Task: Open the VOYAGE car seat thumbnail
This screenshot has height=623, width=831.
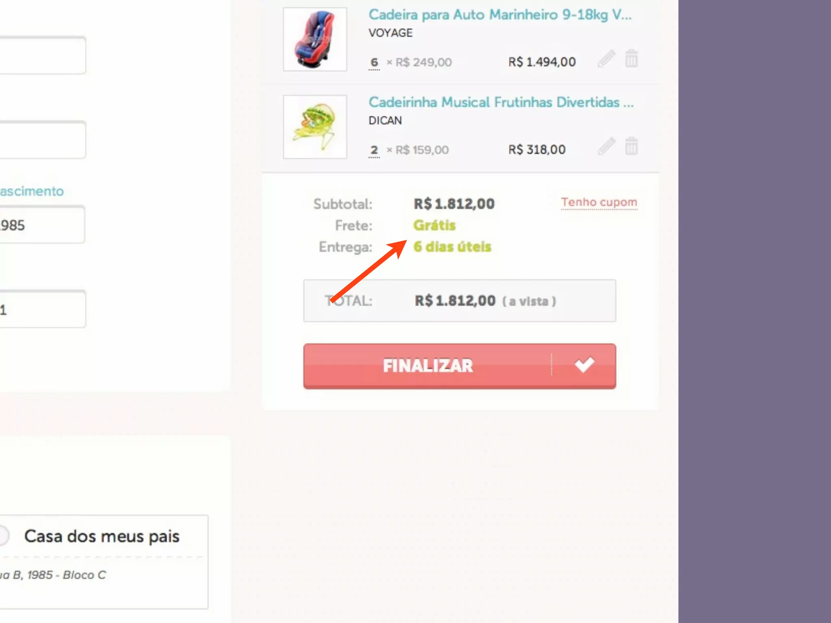Action: tap(315, 39)
